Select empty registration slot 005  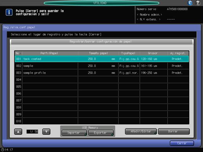click(x=102, y=87)
